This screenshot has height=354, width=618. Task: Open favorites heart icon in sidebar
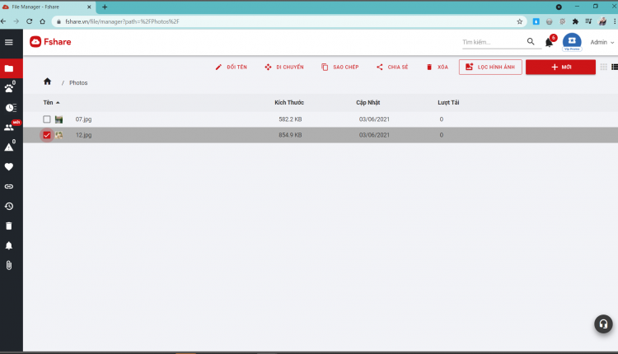click(9, 166)
